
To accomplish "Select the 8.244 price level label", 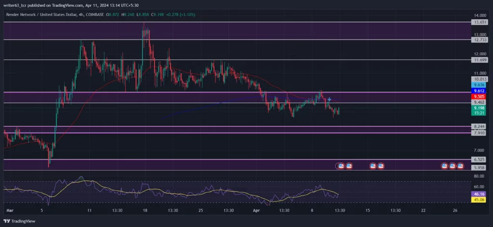I will coord(480,126).
